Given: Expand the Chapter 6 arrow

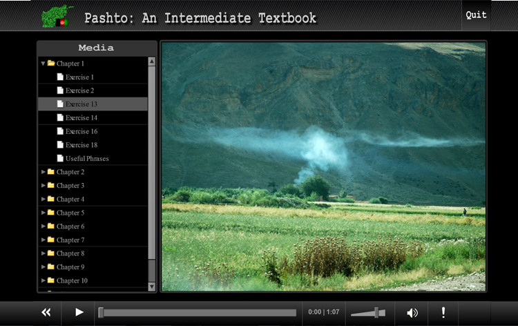Looking at the screenshot, I should pos(44,226).
